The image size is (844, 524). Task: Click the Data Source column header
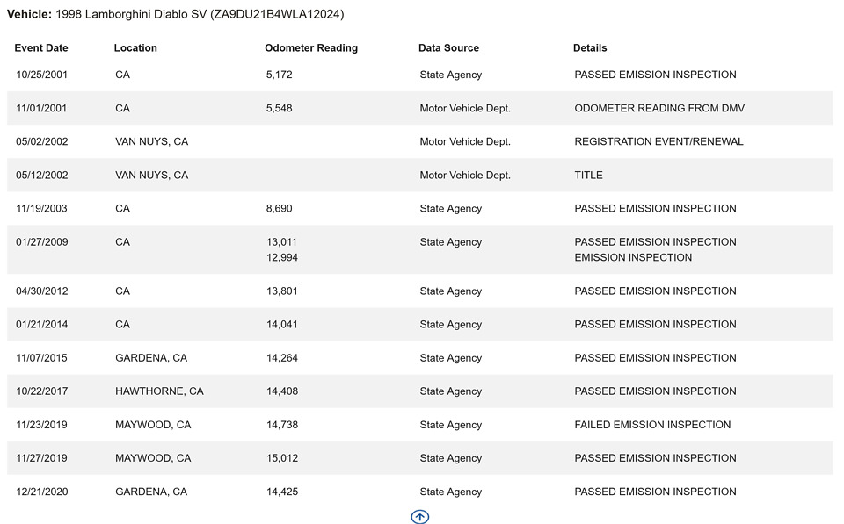[448, 48]
